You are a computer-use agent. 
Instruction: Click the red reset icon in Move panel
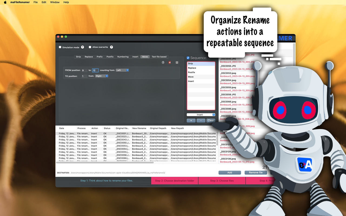click(170, 62)
